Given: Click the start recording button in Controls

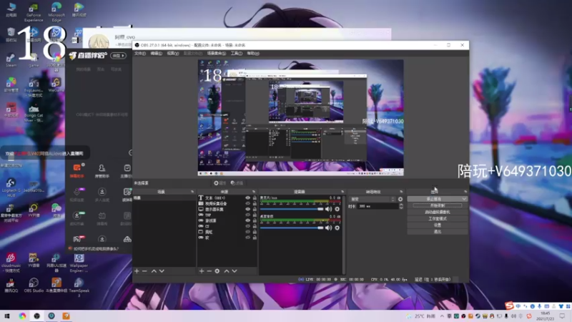Looking at the screenshot, I should 438,205.
